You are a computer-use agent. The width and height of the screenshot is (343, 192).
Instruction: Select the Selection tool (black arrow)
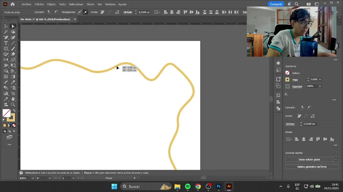[x=6, y=26]
